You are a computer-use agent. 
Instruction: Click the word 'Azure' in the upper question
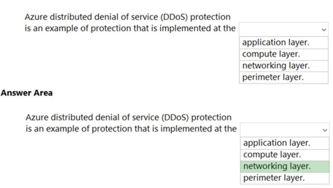(x=36, y=17)
